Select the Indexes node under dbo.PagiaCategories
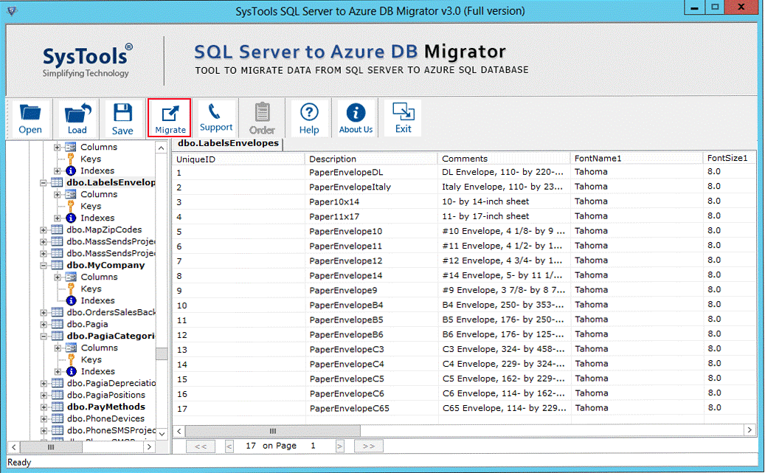This screenshot has height=473, width=765. coord(97,371)
